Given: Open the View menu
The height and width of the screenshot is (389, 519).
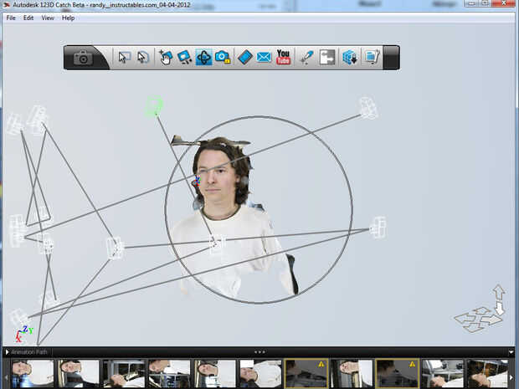Looking at the screenshot, I should coord(48,18).
